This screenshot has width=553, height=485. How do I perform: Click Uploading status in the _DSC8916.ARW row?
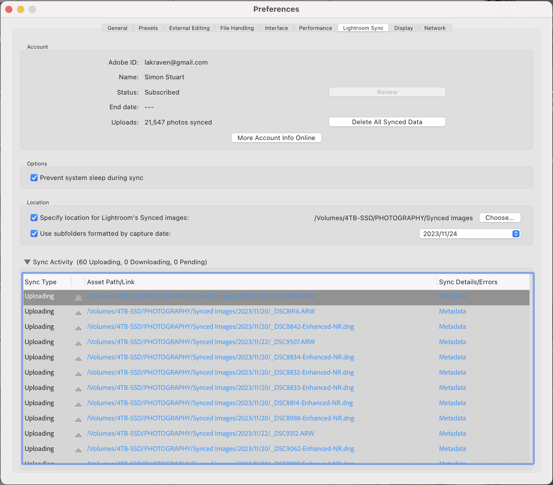pyautogui.click(x=39, y=311)
